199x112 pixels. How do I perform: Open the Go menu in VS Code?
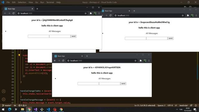point(37,2)
